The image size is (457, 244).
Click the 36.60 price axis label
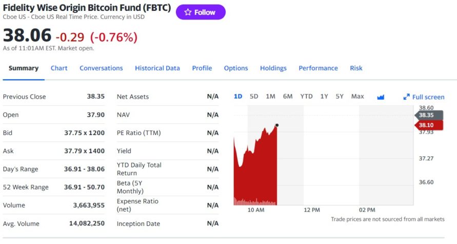click(x=426, y=182)
